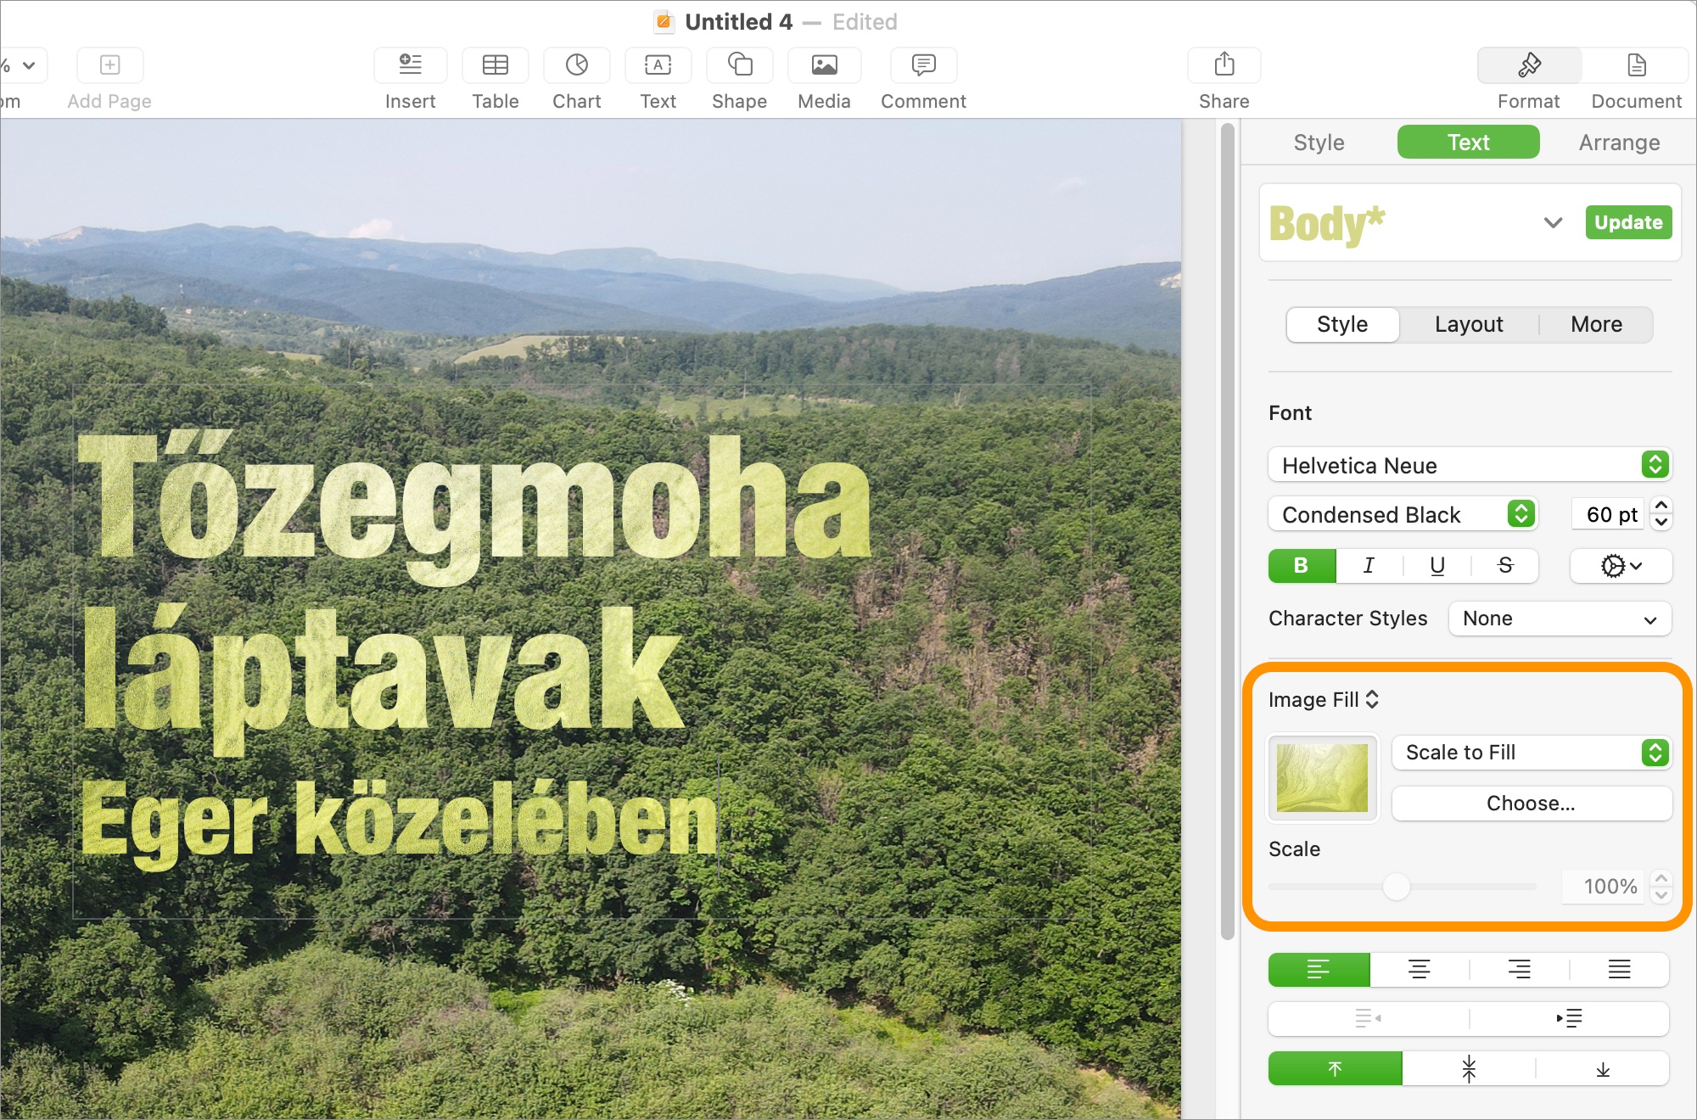Open the Media toolbar menu
Viewport: 1697px width, 1120px height.
[825, 65]
